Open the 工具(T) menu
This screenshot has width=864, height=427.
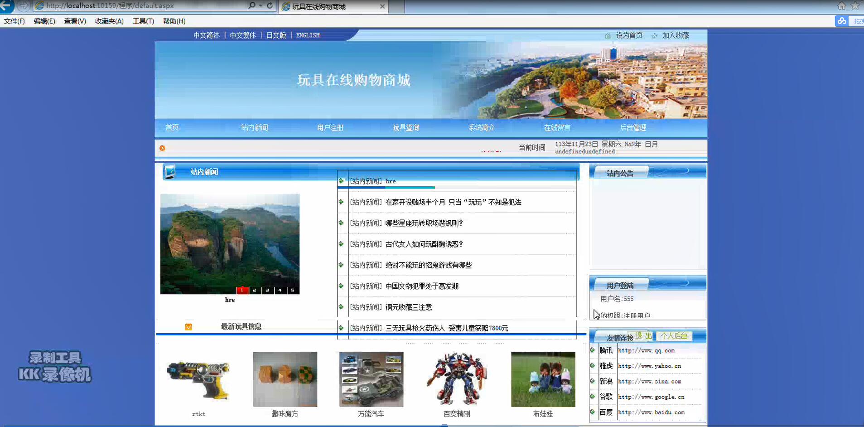click(x=143, y=21)
